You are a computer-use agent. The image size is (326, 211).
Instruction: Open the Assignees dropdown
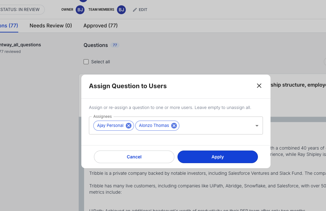(256, 125)
